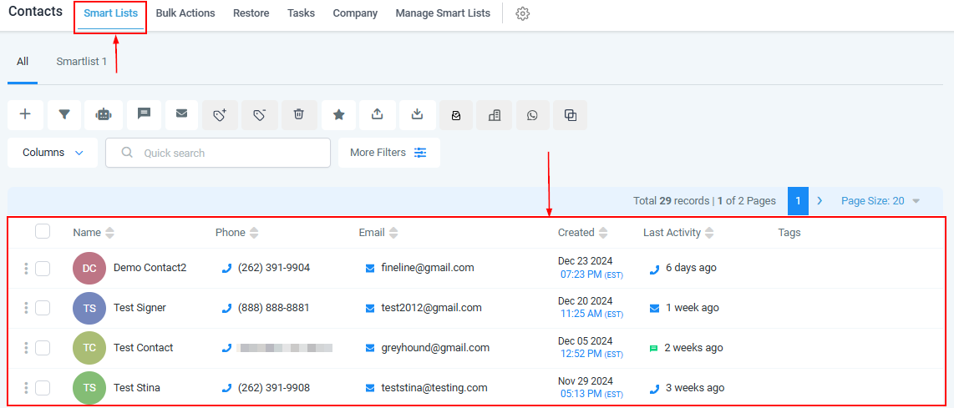Go to next page chevron
Image resolution: width=954 pixels, height=408 pixels.
[820, 200]
